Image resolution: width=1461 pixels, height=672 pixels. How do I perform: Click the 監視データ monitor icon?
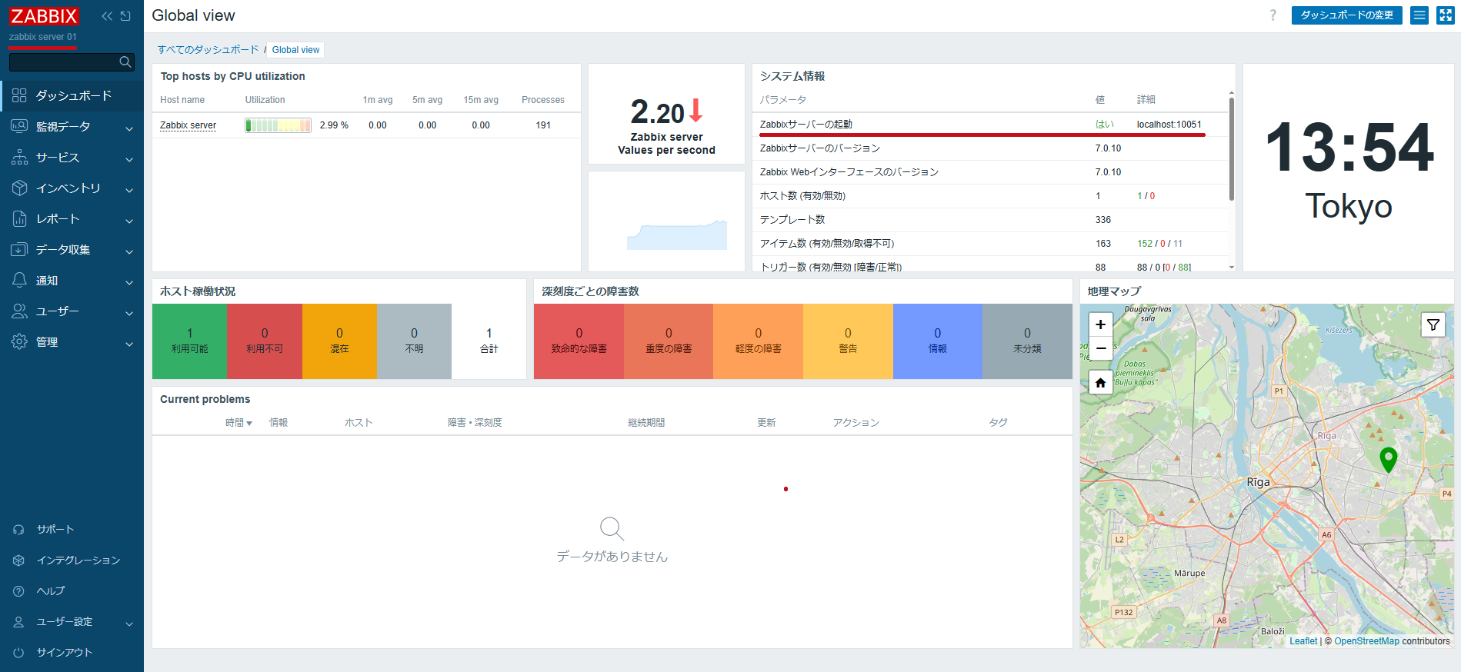[19, 126]
